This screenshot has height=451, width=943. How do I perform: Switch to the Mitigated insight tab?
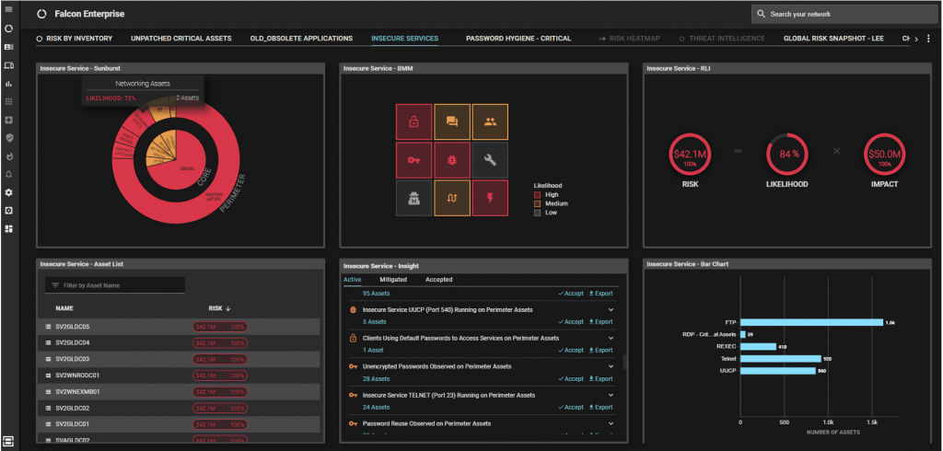393,280
